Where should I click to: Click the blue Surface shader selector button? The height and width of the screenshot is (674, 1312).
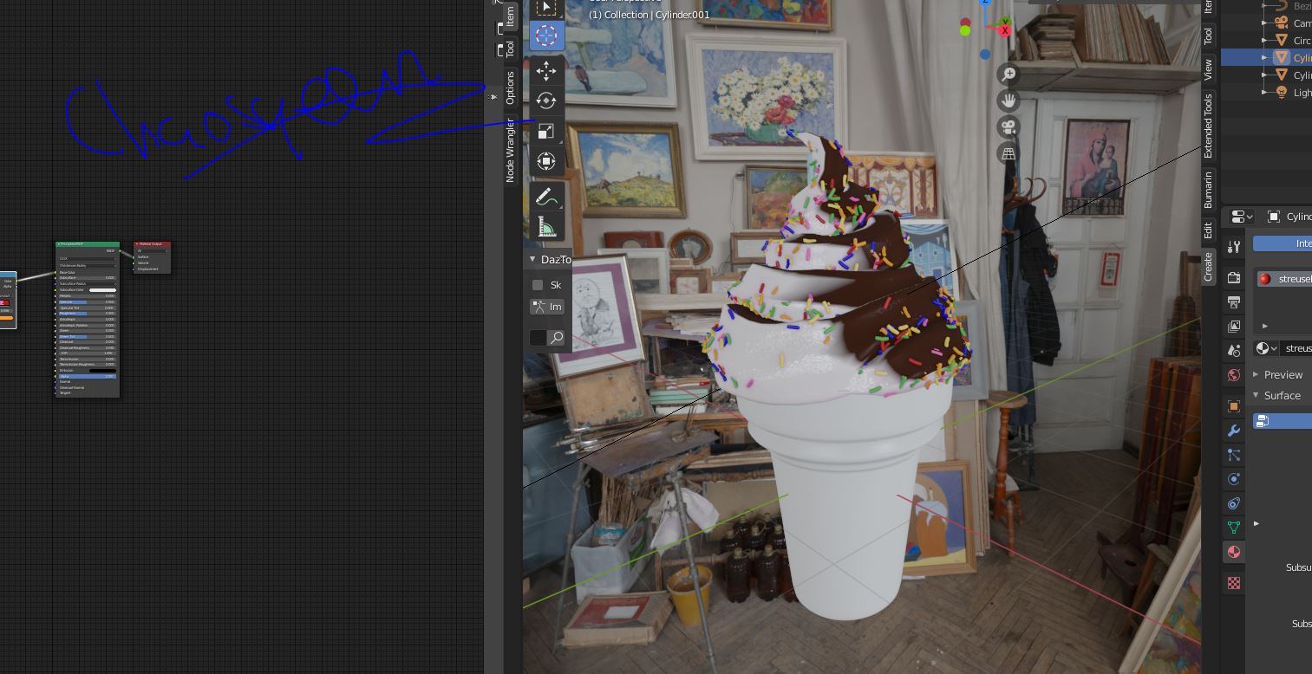coord(1283,421)
